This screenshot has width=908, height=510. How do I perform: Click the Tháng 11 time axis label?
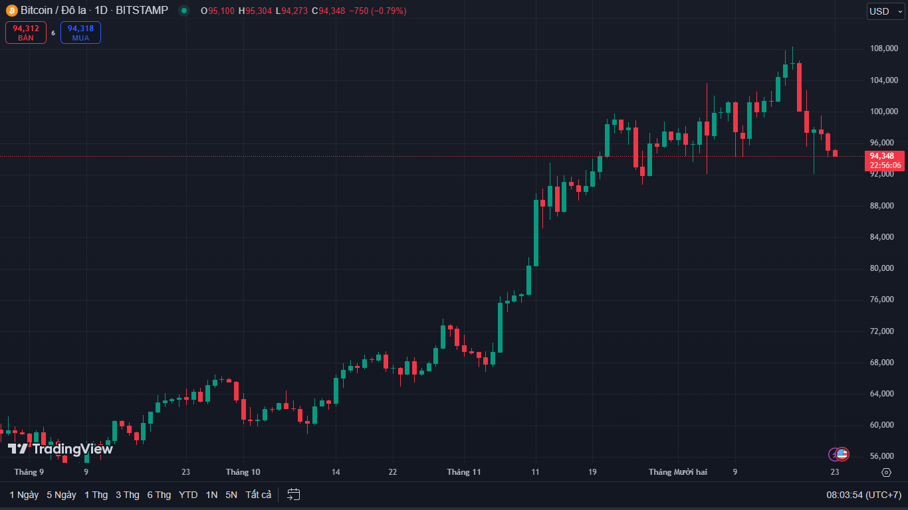coord(464,472)
